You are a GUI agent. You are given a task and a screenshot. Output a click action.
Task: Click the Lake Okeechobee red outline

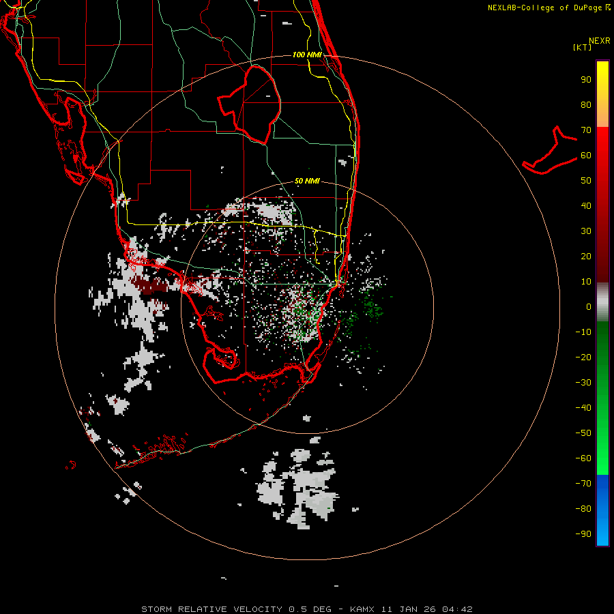click(x=250, y=104)
